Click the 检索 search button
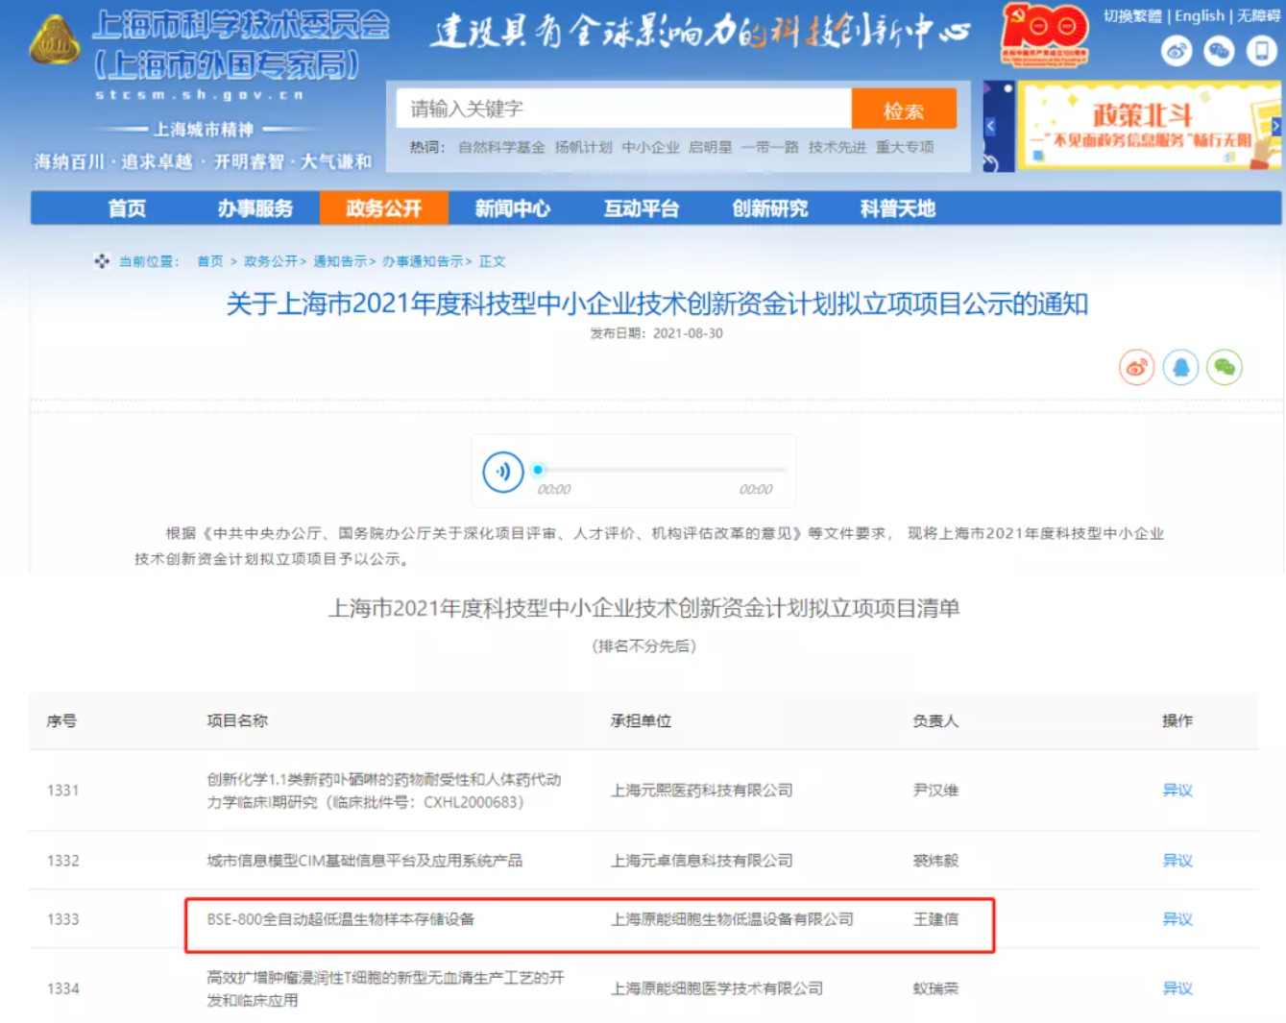This screenshot has width=1286, height=1023. (904, 109)
